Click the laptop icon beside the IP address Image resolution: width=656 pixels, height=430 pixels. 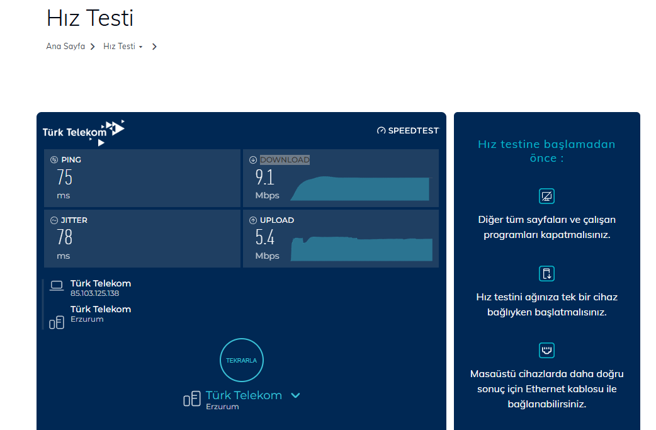pos(57,286)
